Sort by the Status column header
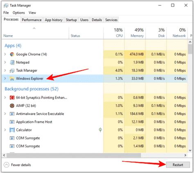This screenshot has width=194, height=173. (86, 33)
